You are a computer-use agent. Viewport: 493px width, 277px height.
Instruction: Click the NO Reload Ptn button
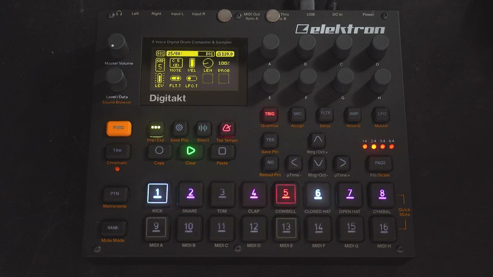(x=270, y=162)
